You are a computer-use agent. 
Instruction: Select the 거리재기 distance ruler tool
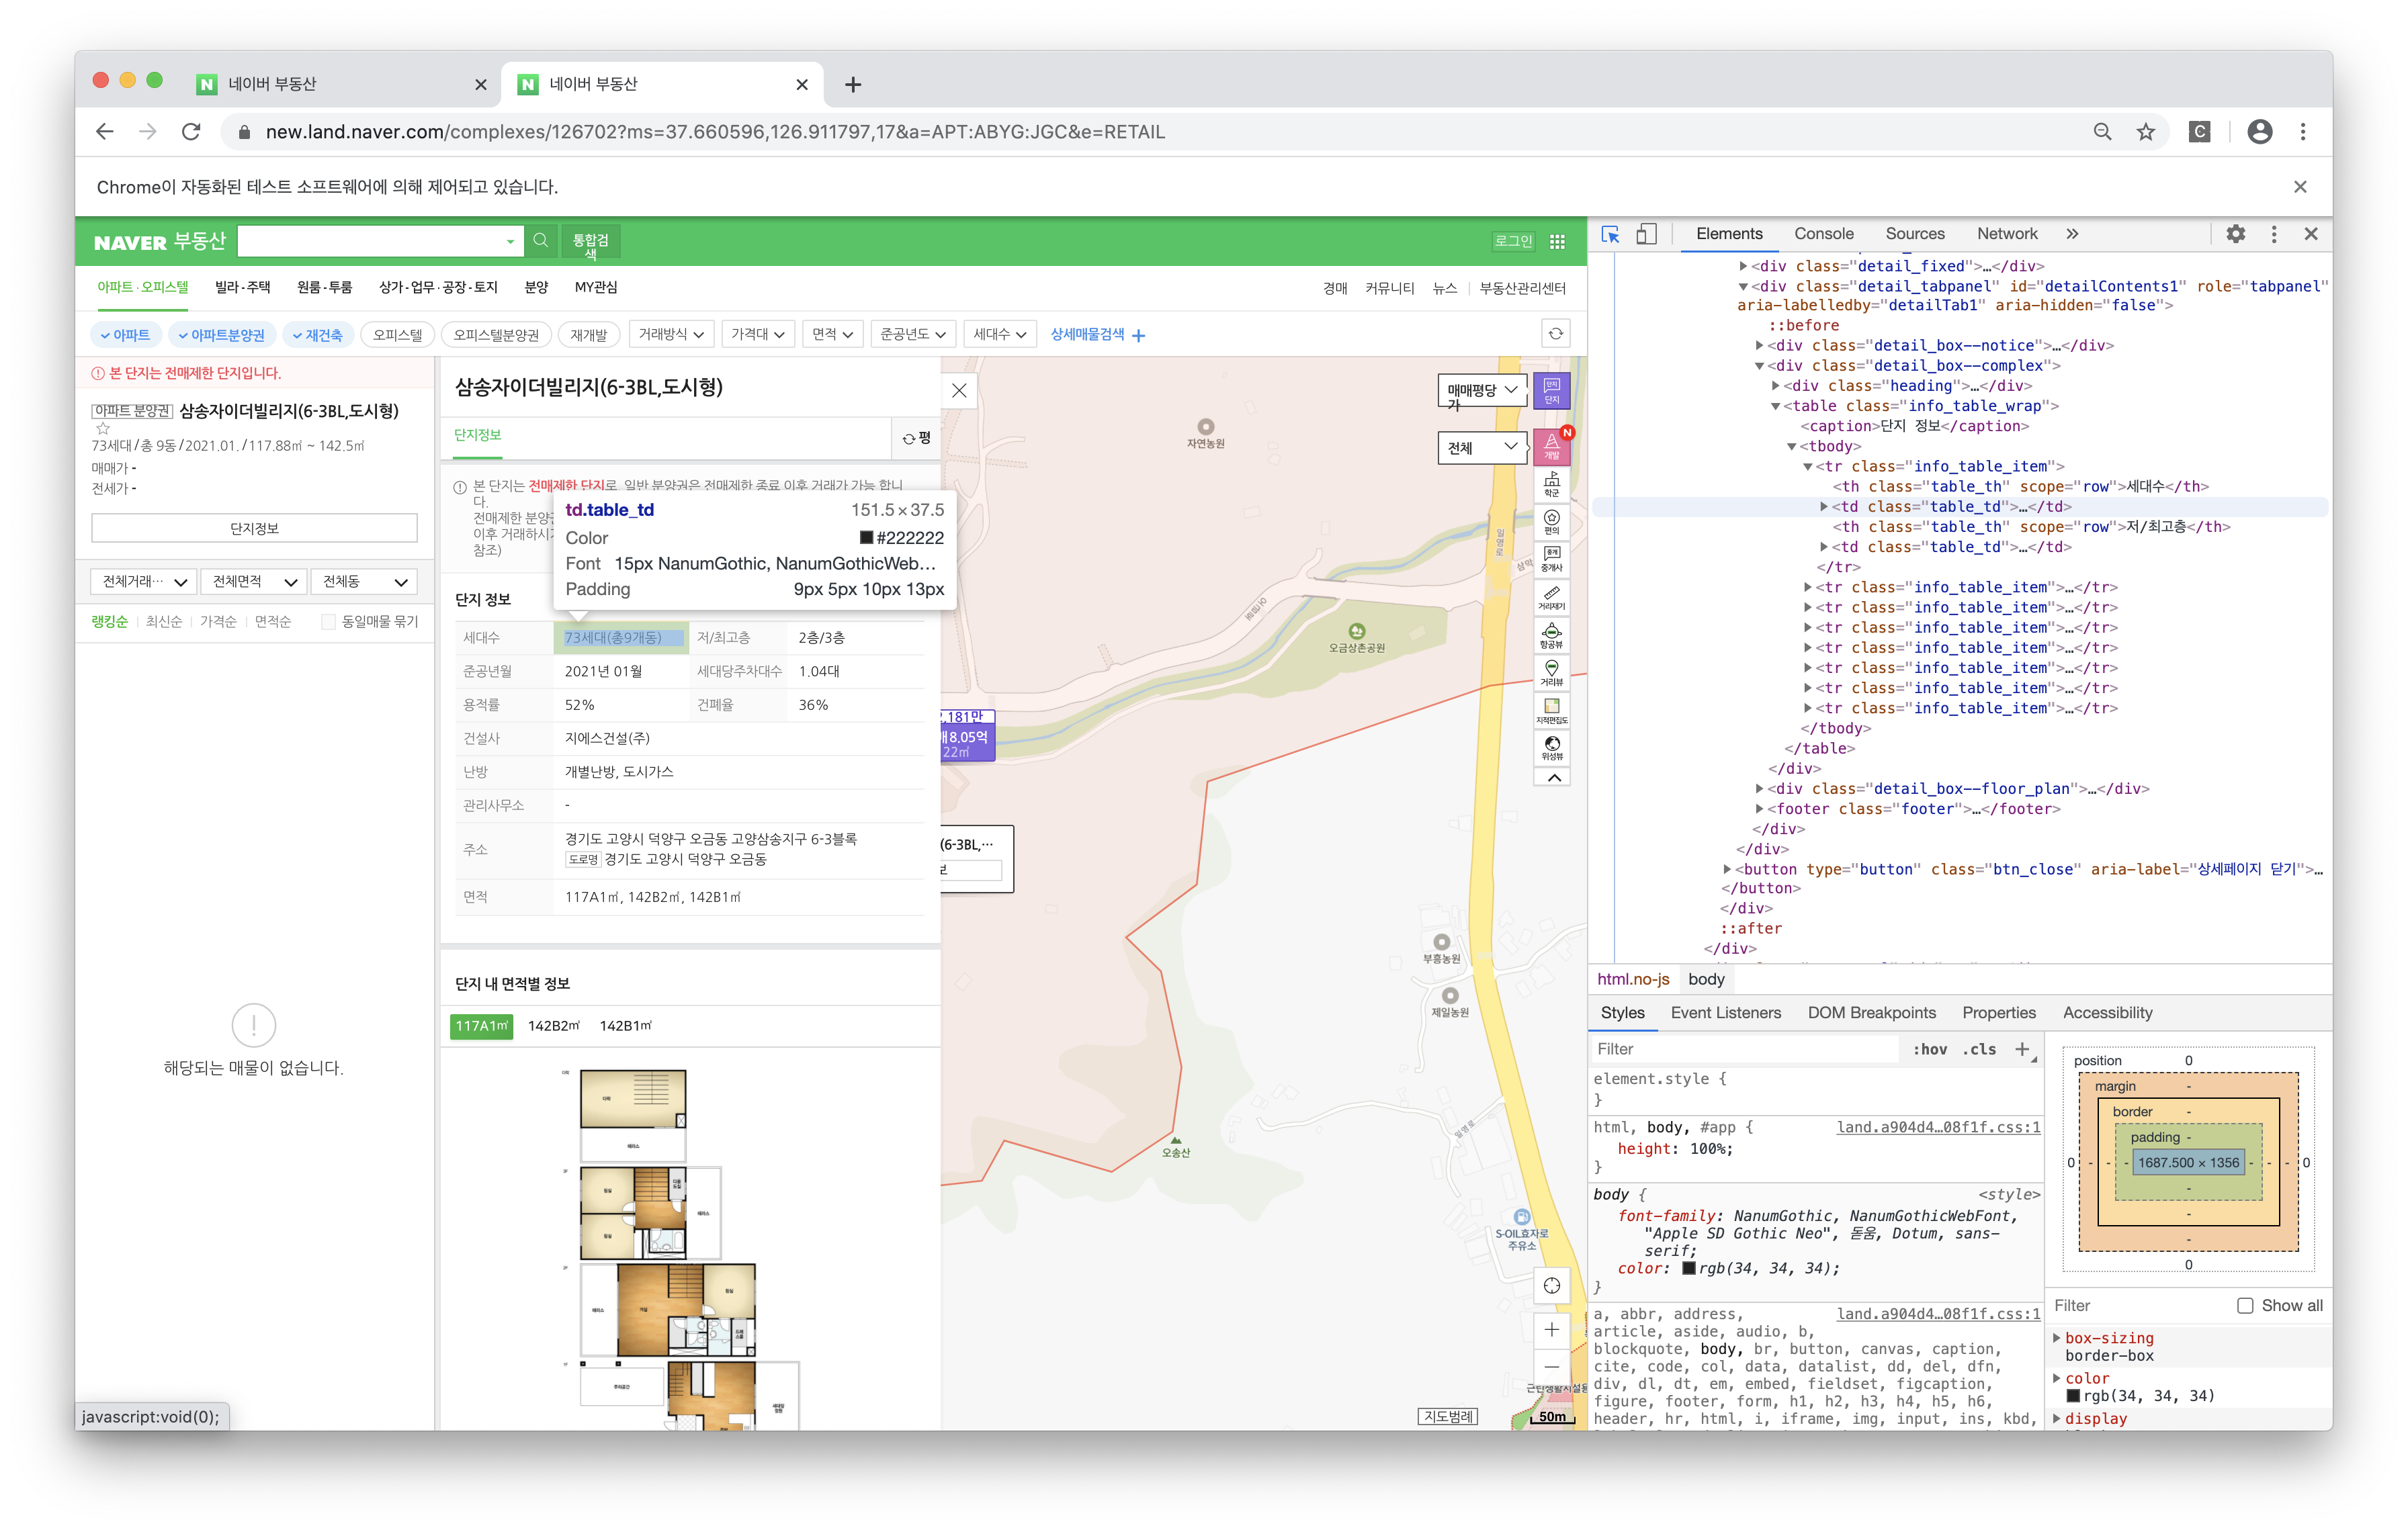click(x=1551, y=598)
